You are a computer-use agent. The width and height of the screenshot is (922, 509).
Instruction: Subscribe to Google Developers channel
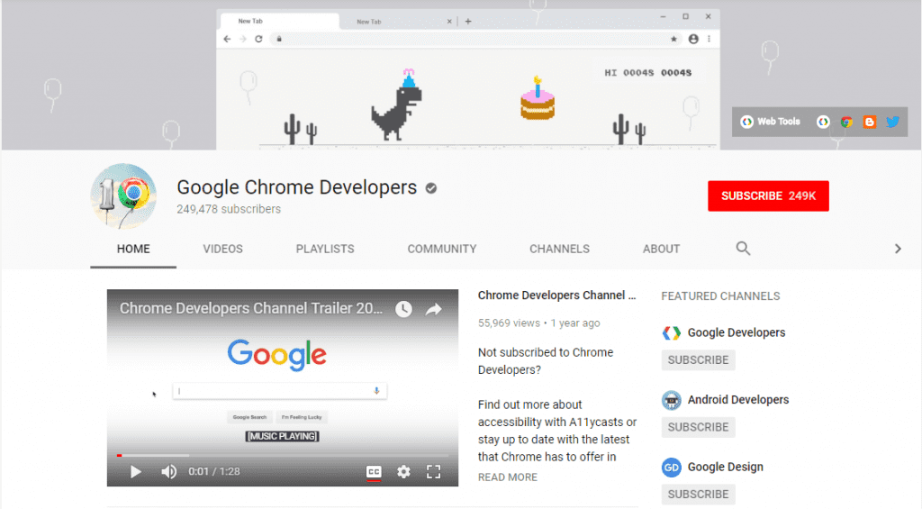[698, 360]
